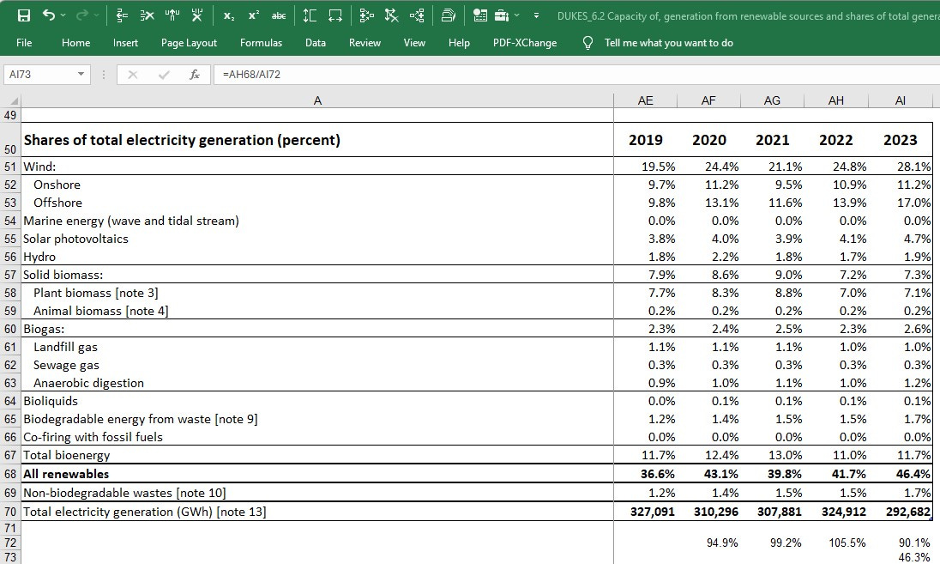The image size is (940, 564).
Task: Click the Tell me lightbulb icon
Action: click(587, 43)
